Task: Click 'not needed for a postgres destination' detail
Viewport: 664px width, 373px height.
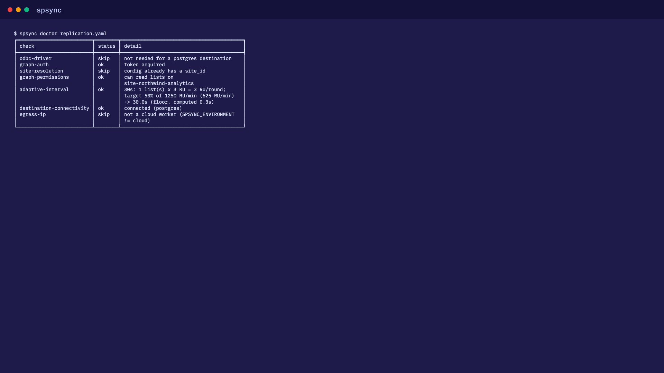Action: 178,58
